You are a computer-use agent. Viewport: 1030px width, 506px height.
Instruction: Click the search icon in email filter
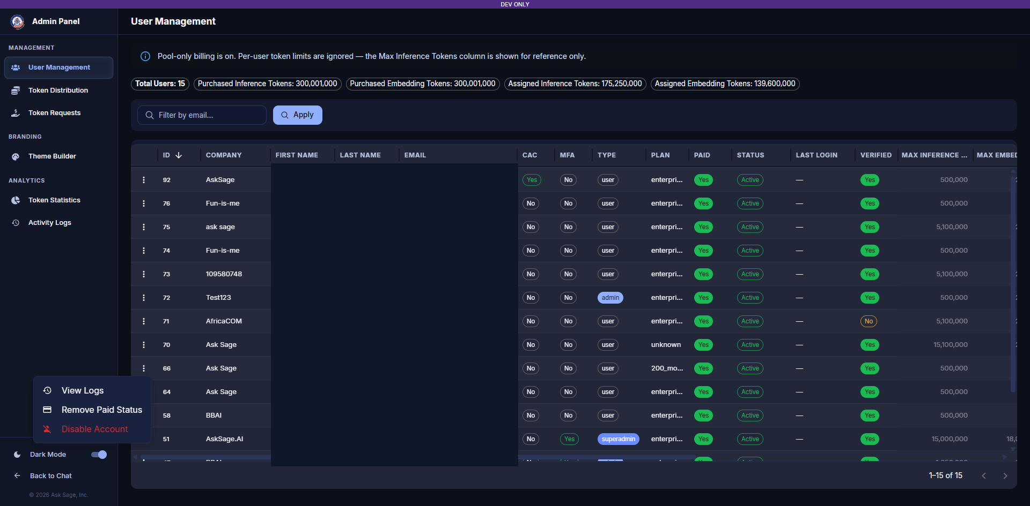(x=150, y=115)
